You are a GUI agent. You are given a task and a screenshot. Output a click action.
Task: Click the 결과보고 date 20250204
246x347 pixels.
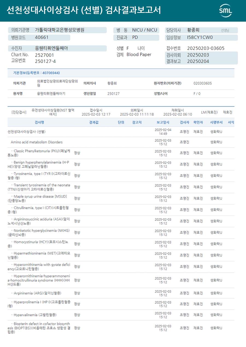point(198,61)
